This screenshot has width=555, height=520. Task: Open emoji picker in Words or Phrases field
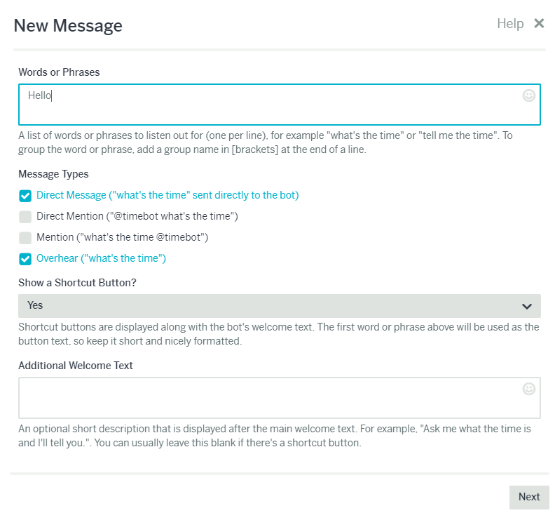pos(529,95)
